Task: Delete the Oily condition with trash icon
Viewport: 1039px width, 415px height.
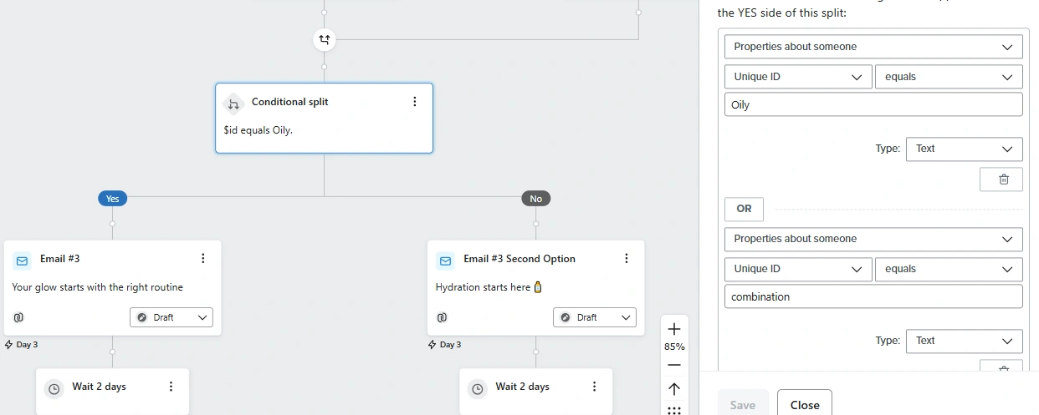Action: coord(1004,179)
